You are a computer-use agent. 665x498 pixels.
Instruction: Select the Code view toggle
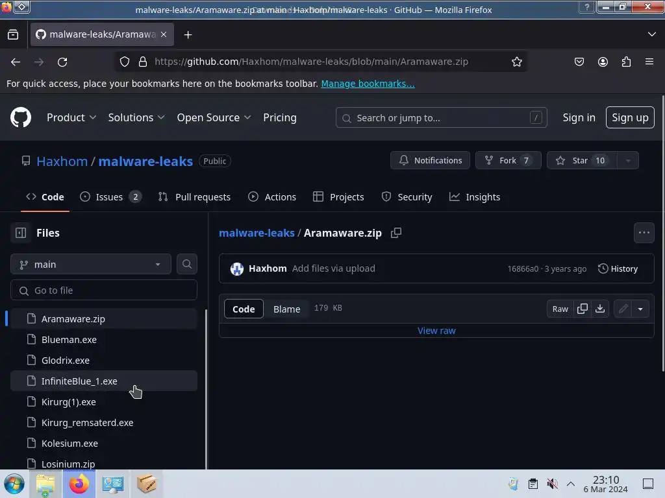[x=244, y=309]
